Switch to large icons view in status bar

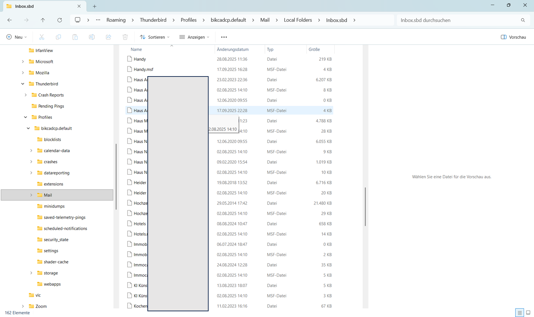(x=528, y=313)
